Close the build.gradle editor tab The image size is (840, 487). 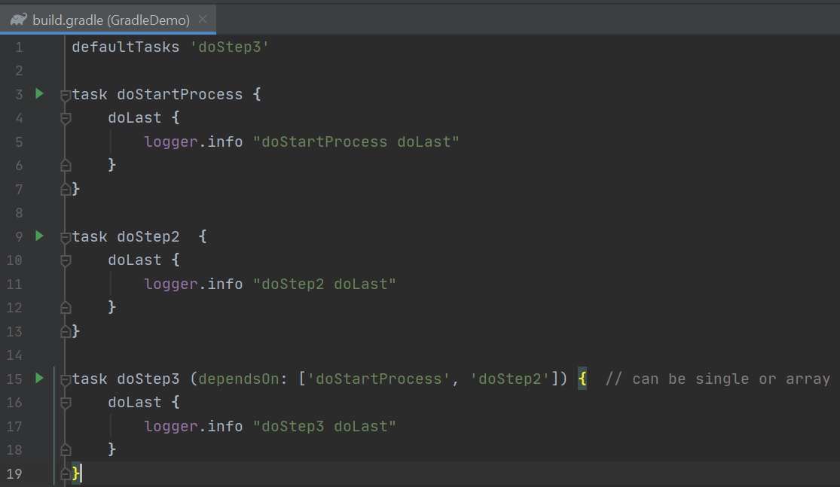(203, 19)
